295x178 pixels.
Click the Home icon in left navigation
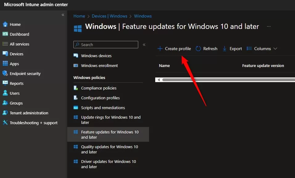coord(5,24)
